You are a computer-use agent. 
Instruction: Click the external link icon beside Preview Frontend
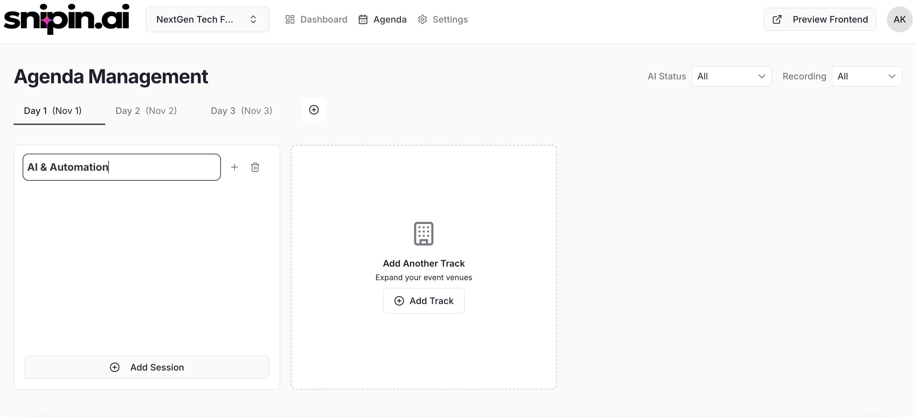click(x=777, y=19)
